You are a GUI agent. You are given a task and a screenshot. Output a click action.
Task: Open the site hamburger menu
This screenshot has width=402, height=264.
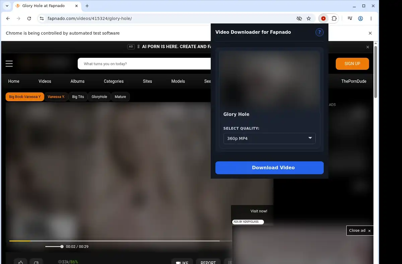click(x=9, y=63)
